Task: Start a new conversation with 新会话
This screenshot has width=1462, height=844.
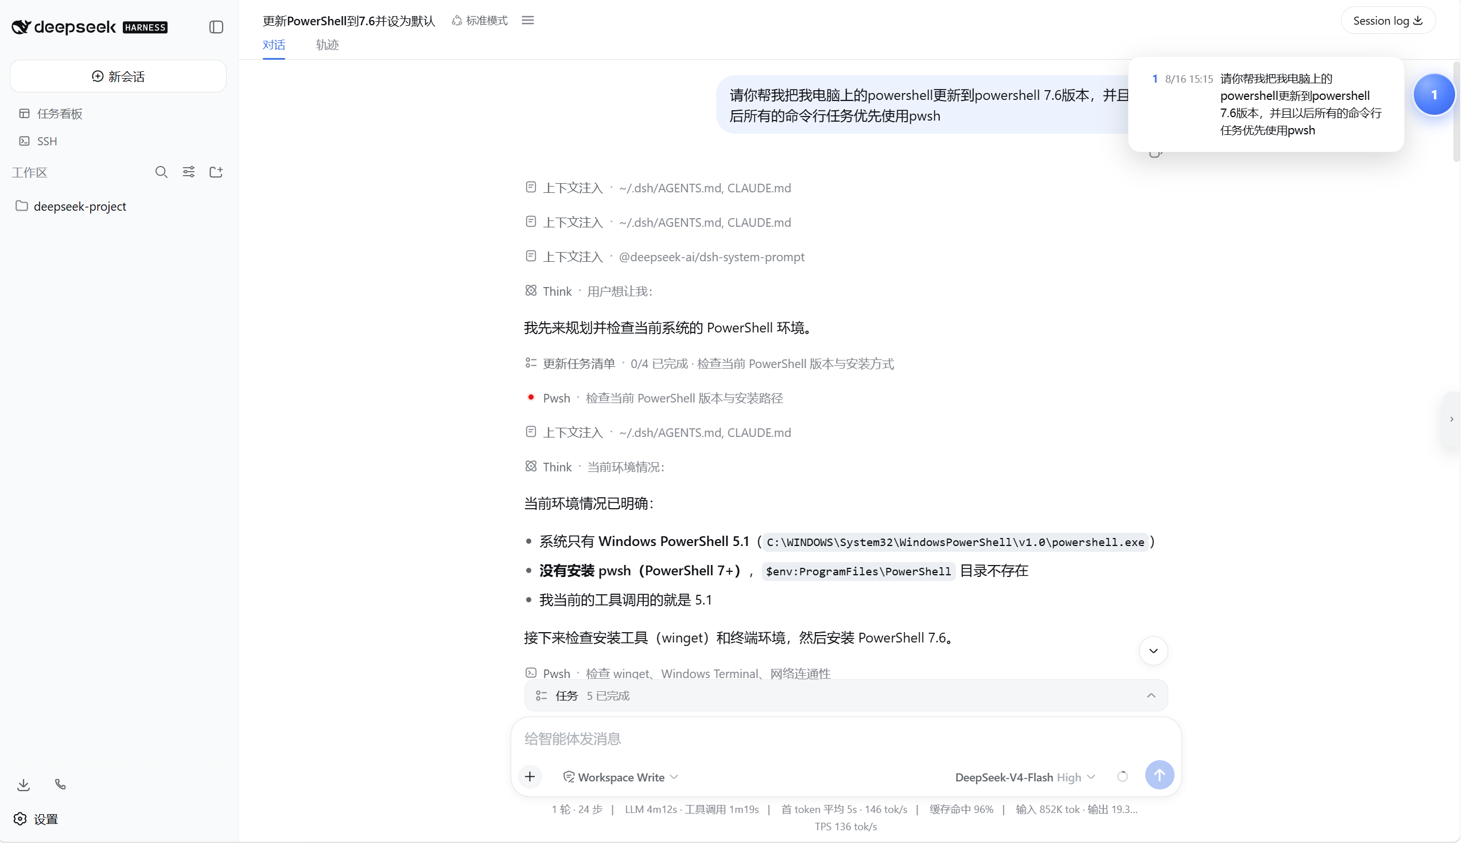Action: coord(118,76)
